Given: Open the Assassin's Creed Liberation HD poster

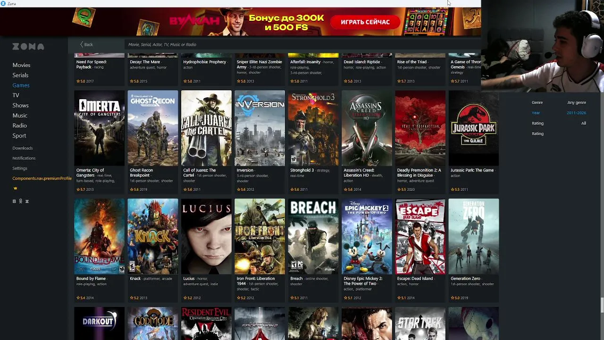Looking at the screenshot, I should 367,128.
